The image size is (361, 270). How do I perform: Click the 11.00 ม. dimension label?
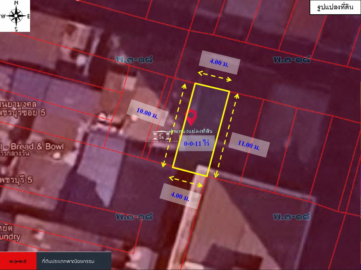249,145
